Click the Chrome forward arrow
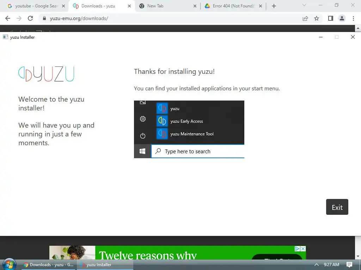The image size is (361, 270). point(19,18)
